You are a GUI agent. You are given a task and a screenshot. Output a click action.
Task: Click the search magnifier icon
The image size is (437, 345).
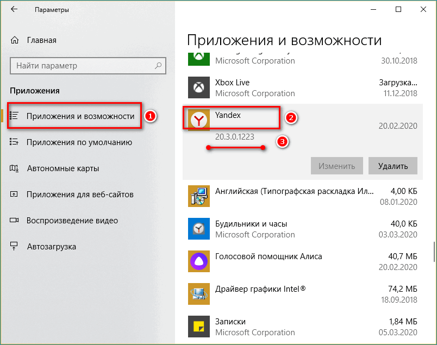click(158, 65)
